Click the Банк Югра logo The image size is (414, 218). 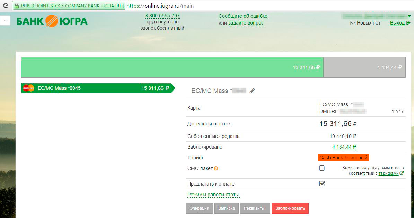click(52, 21)
